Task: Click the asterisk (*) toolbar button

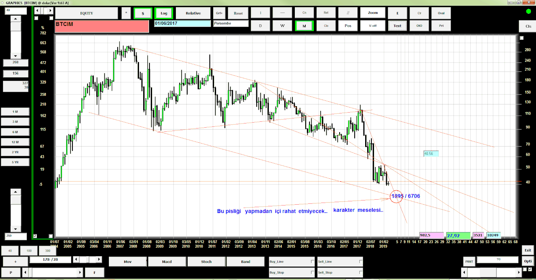Action: click(126, 13)
